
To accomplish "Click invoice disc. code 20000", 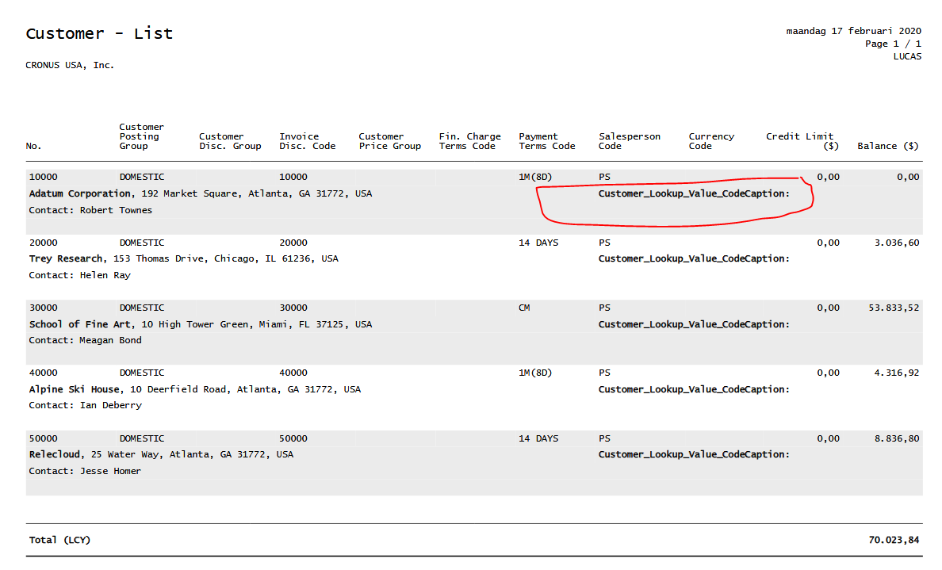I will (293, 243).
